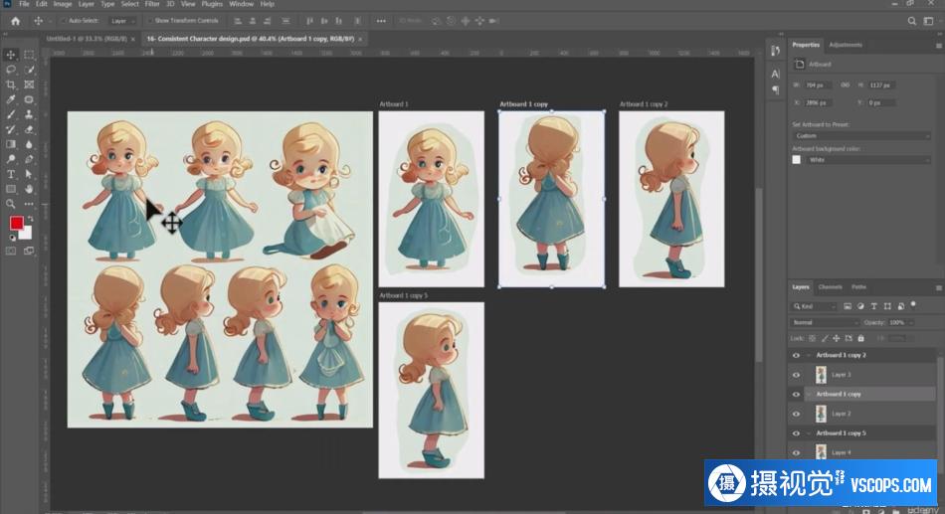Open the Normal blend mode dropdown
The width and height of the screenshot is (945, 514).
(x=825, y=322)
